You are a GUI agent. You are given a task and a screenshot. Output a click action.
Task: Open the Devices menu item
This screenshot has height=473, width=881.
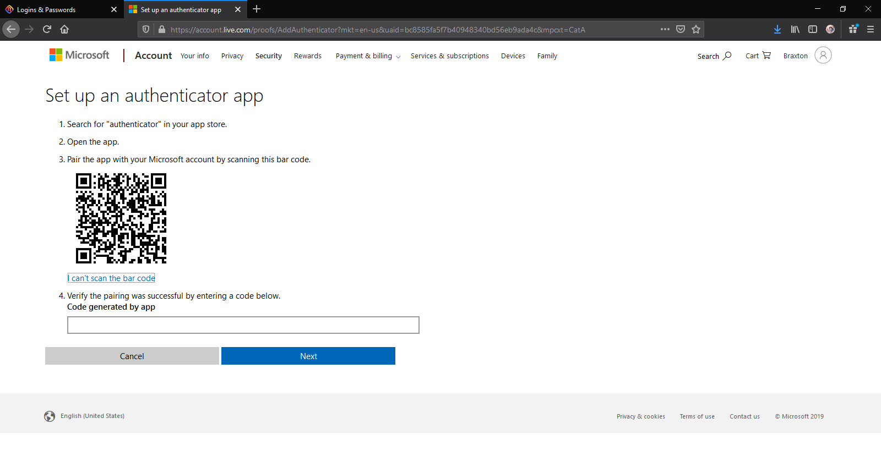click(x=513, y=56)
